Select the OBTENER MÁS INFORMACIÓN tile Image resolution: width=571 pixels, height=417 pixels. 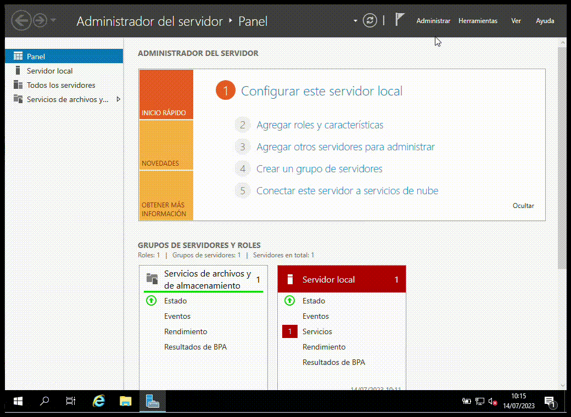[166, 195]
